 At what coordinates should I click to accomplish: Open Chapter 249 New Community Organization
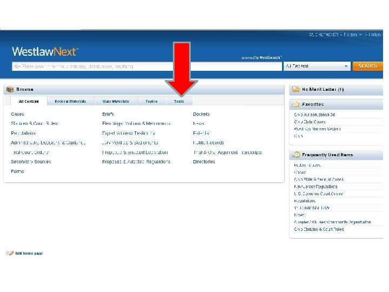point(332,222)
